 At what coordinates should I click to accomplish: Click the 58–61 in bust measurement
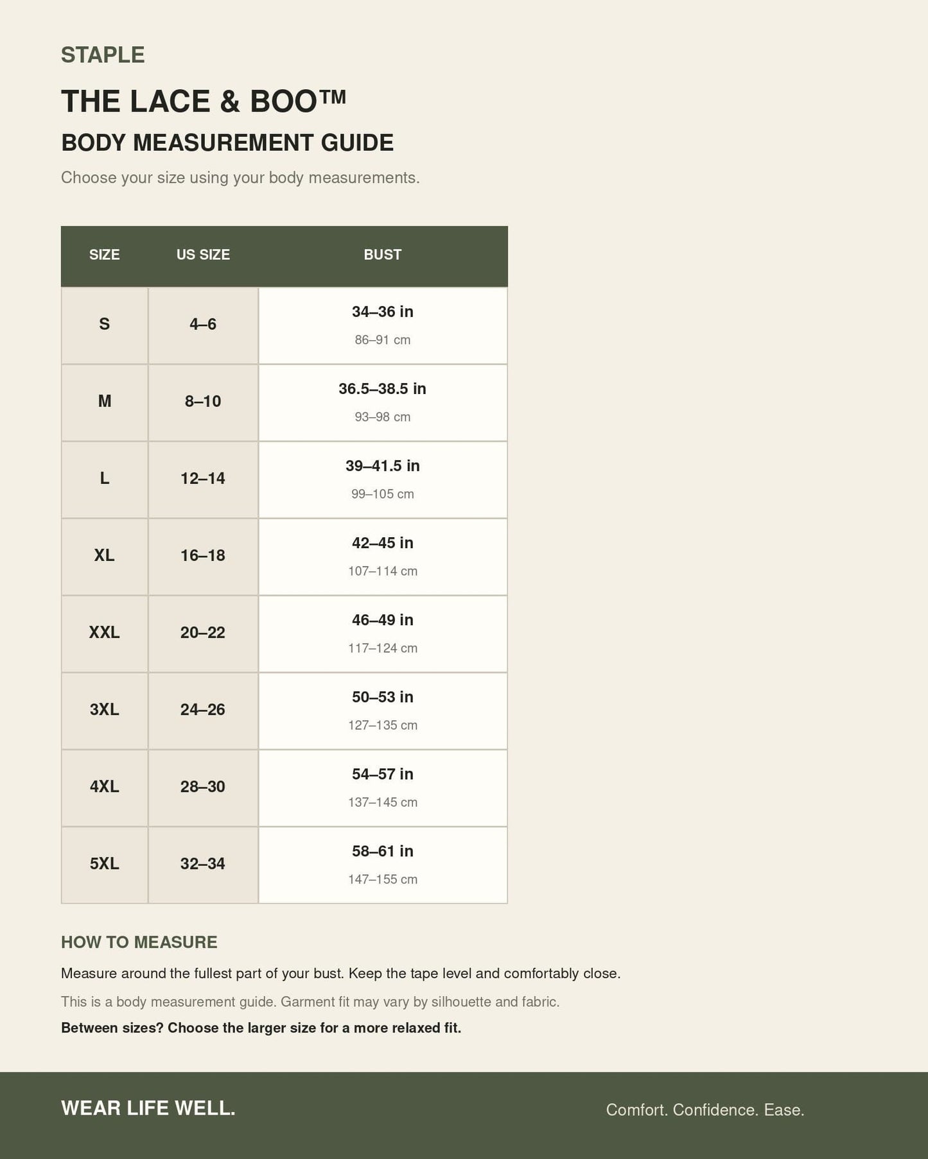point(383,851)
